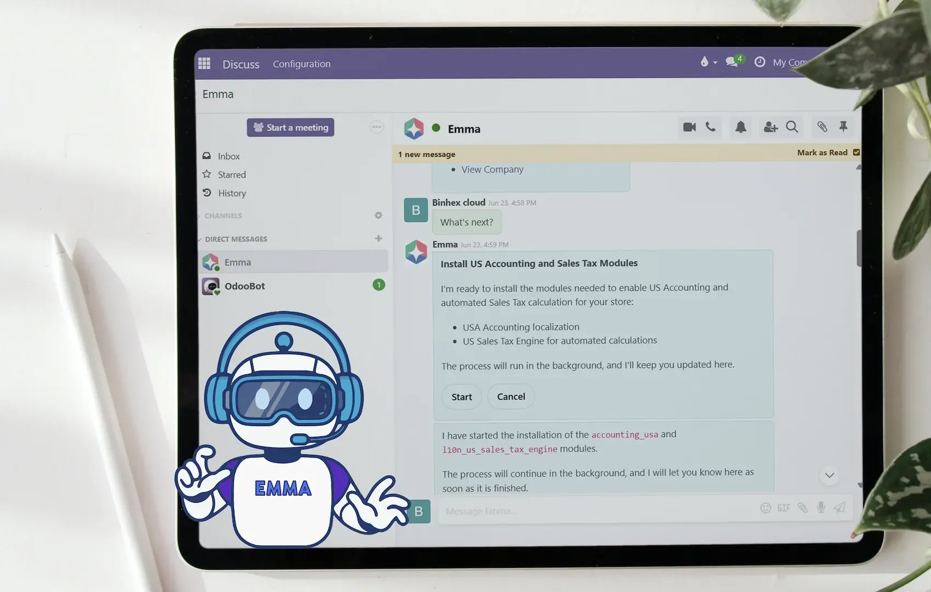This screenshot has width=931, height=592.
Task: Click Binhex cloud's B avatar
Action: 416,210
